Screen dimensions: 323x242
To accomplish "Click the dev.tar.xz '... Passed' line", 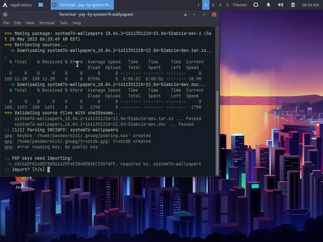I will point(108,119).
